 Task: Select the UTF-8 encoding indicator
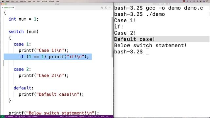point(90,117)
